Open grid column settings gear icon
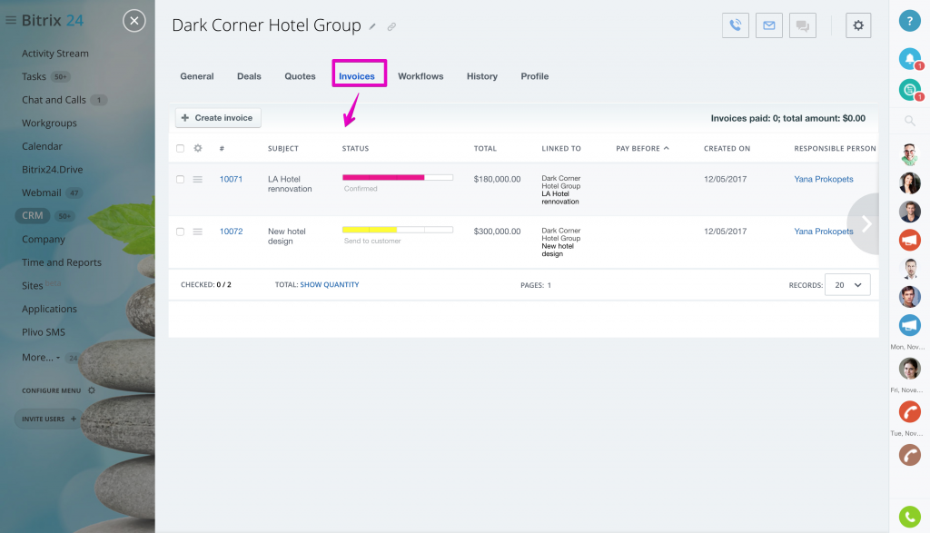930x533 pixels. 198,148
